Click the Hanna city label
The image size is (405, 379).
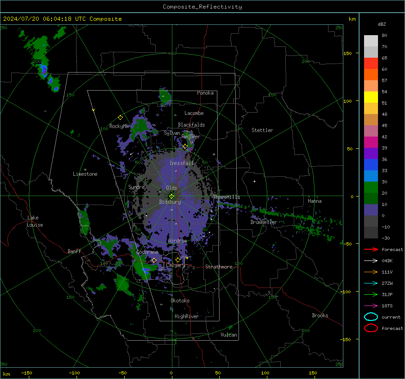[x=315, y=201]
